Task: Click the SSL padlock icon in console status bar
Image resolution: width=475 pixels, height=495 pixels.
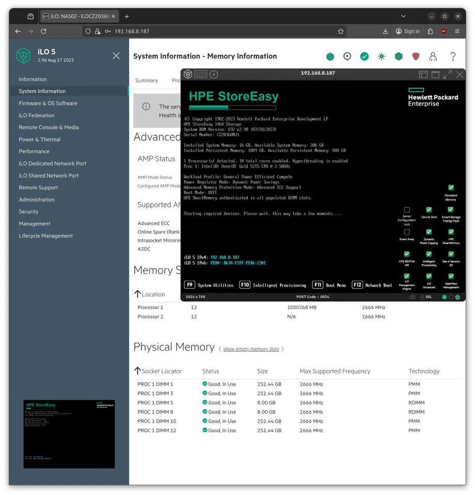Action: 422,297
